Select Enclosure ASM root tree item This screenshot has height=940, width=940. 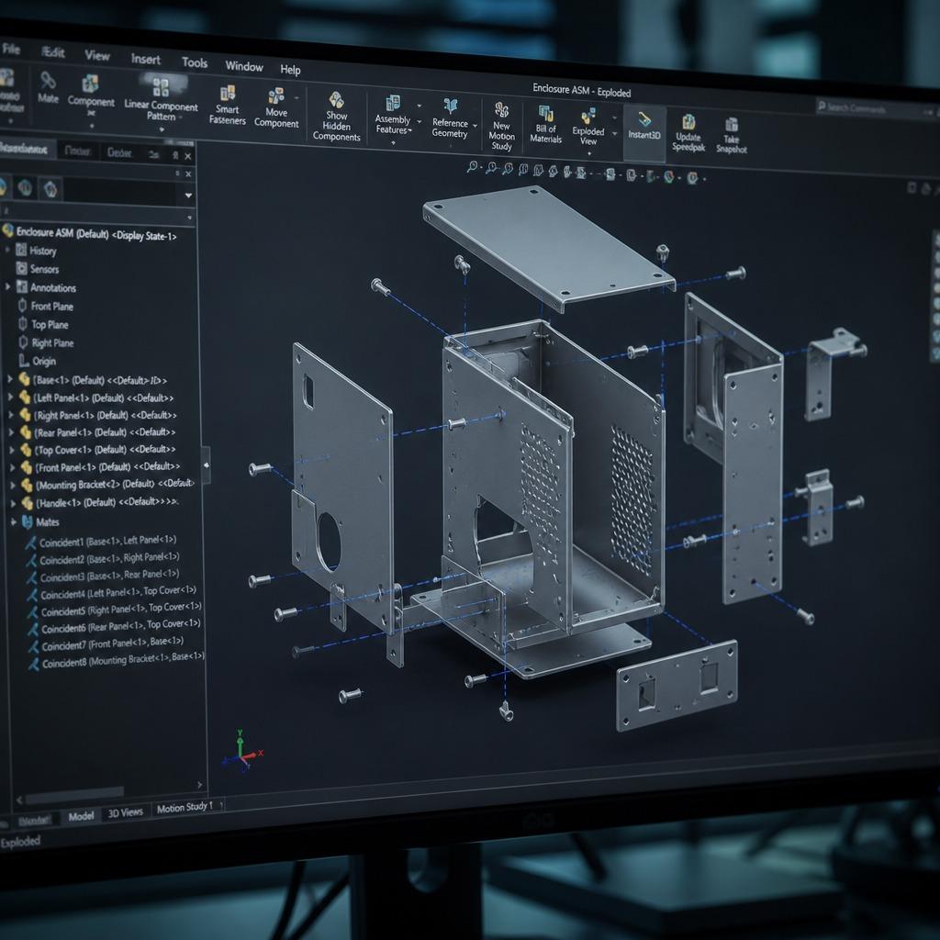pos(90,233)
